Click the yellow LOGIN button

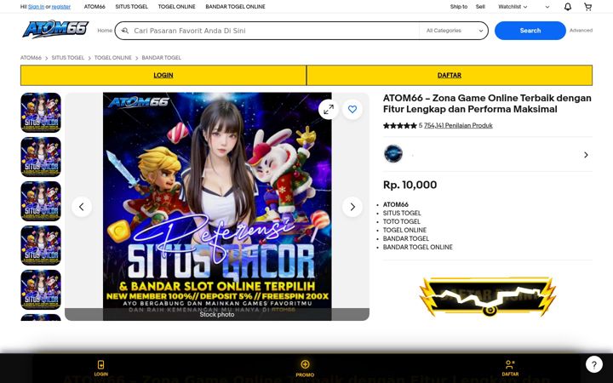click(x=163, y=75)
